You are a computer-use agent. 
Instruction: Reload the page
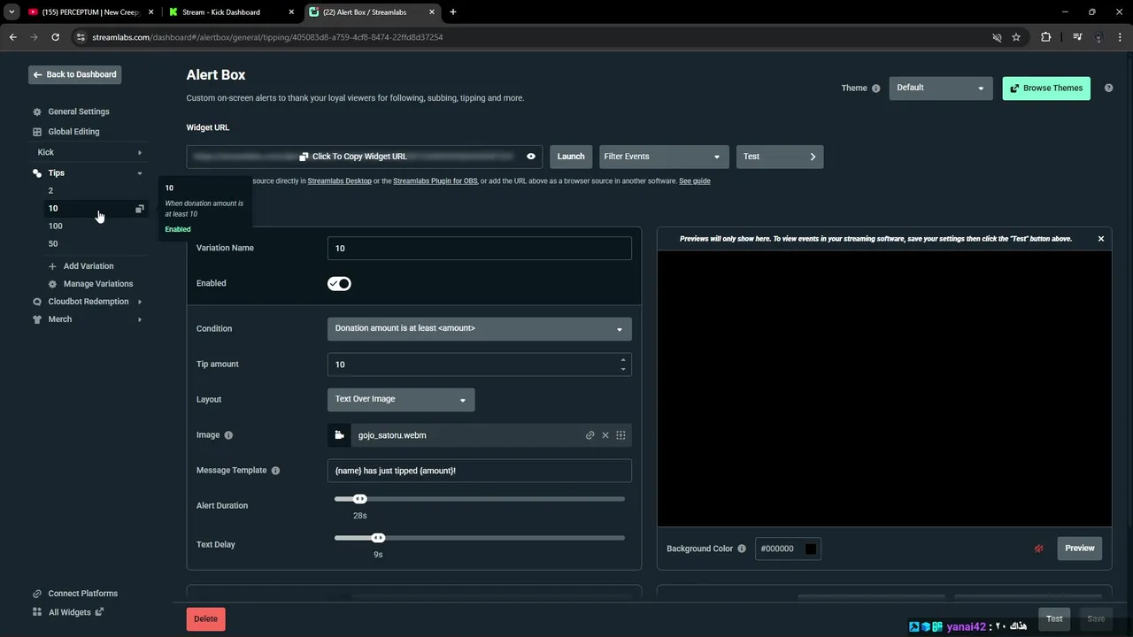click(x=55, y=37)
